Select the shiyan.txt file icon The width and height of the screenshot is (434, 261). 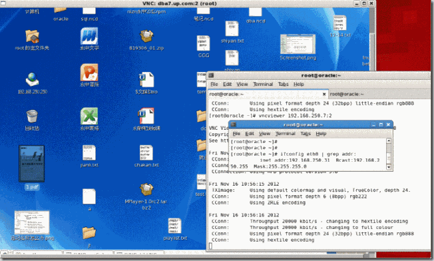232,29
